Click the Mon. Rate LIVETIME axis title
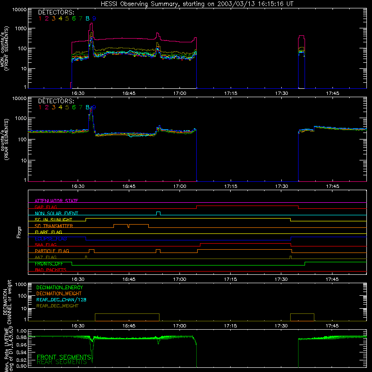The width and height of the screenshot is (372, 372). pyautogui.click(x=7, y=349)
